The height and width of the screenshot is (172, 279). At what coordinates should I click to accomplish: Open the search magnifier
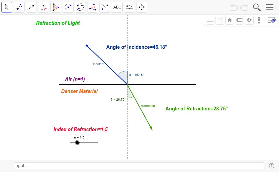257,7
